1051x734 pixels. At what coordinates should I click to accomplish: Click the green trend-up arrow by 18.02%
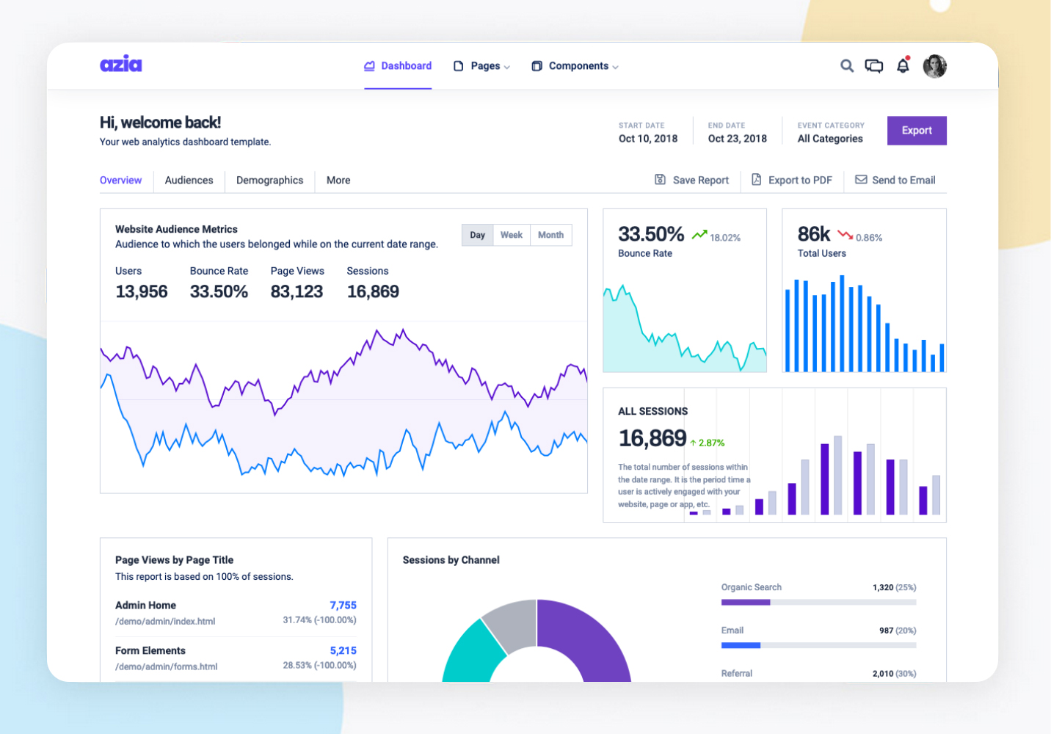pos(699,235)
